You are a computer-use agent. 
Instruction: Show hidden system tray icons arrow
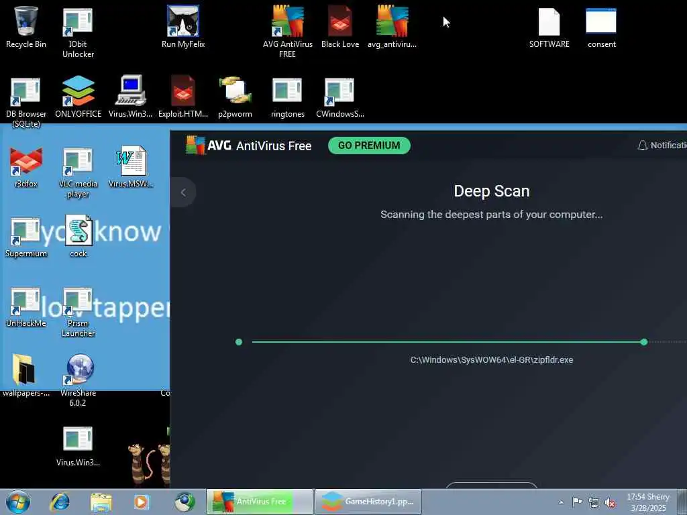point(561,502)
